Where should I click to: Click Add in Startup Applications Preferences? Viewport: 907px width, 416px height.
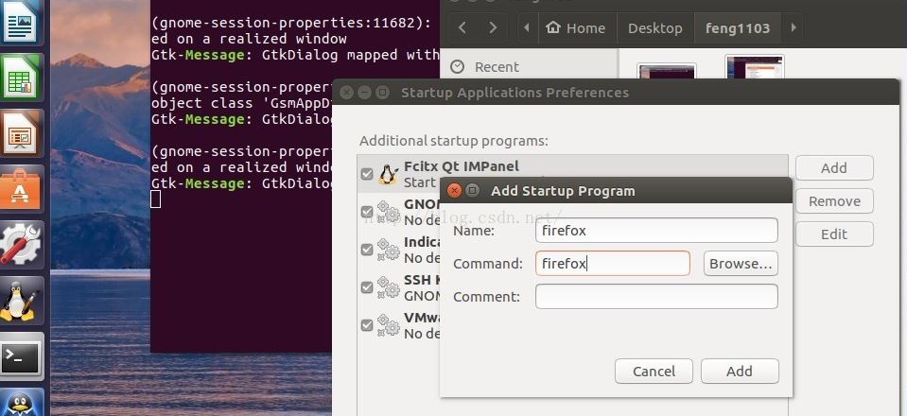(834, 167)
